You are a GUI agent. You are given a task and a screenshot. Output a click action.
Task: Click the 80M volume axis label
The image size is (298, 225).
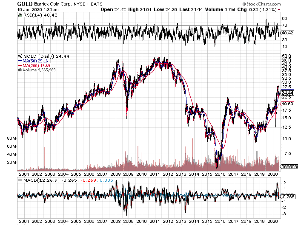click(x=11, y=138)
